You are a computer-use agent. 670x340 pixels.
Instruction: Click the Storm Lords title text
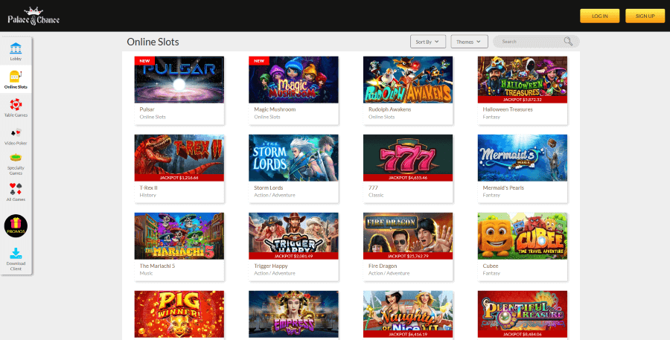(268, 187)
